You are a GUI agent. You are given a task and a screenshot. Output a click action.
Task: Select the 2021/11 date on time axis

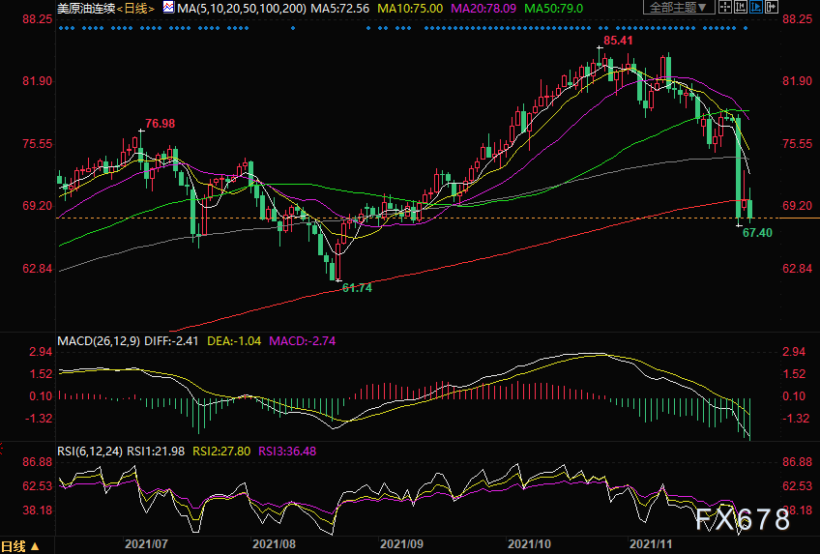pos(651,544)
